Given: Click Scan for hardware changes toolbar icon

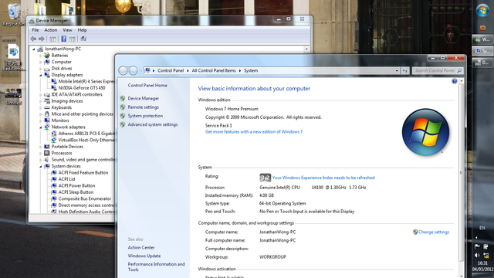Looking at the screenshot, I should pyautogui.click(x=83, y=39).
